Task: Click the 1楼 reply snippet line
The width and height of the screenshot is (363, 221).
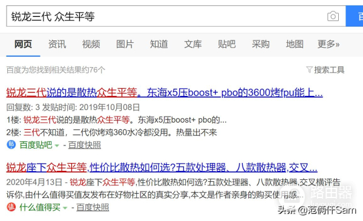Action: click(x=116, y=120)
